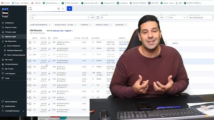Swap origin and destination arrows

pos(98,18)
